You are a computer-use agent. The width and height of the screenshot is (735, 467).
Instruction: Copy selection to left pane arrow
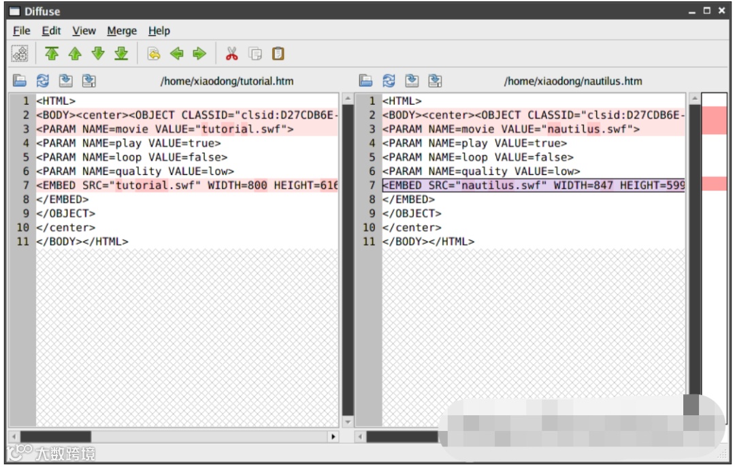(177, 54)
